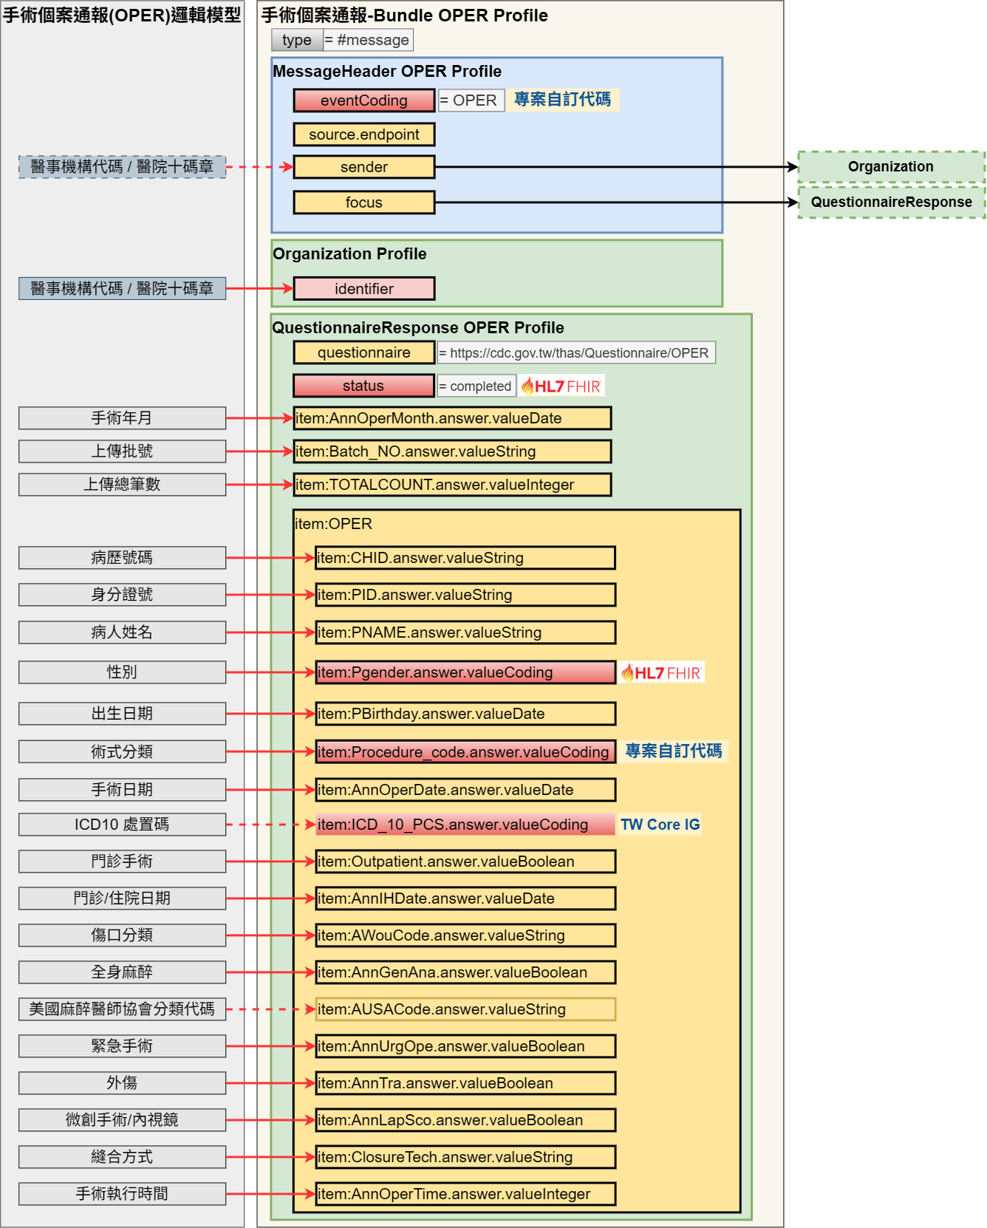Click the 上傳批號 logical model box
987x1228 pixels.
pos(123,451)
